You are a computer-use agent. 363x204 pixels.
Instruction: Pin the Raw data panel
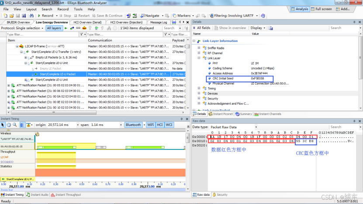(x=354, y=121)
